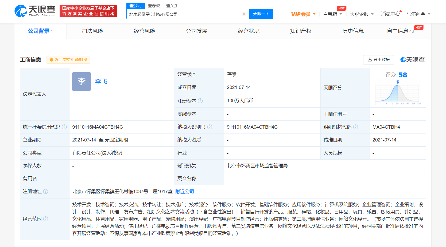Open the TianYanCha logo homepage
This screenshot has height=247, width=446.
tap(35, 11)
